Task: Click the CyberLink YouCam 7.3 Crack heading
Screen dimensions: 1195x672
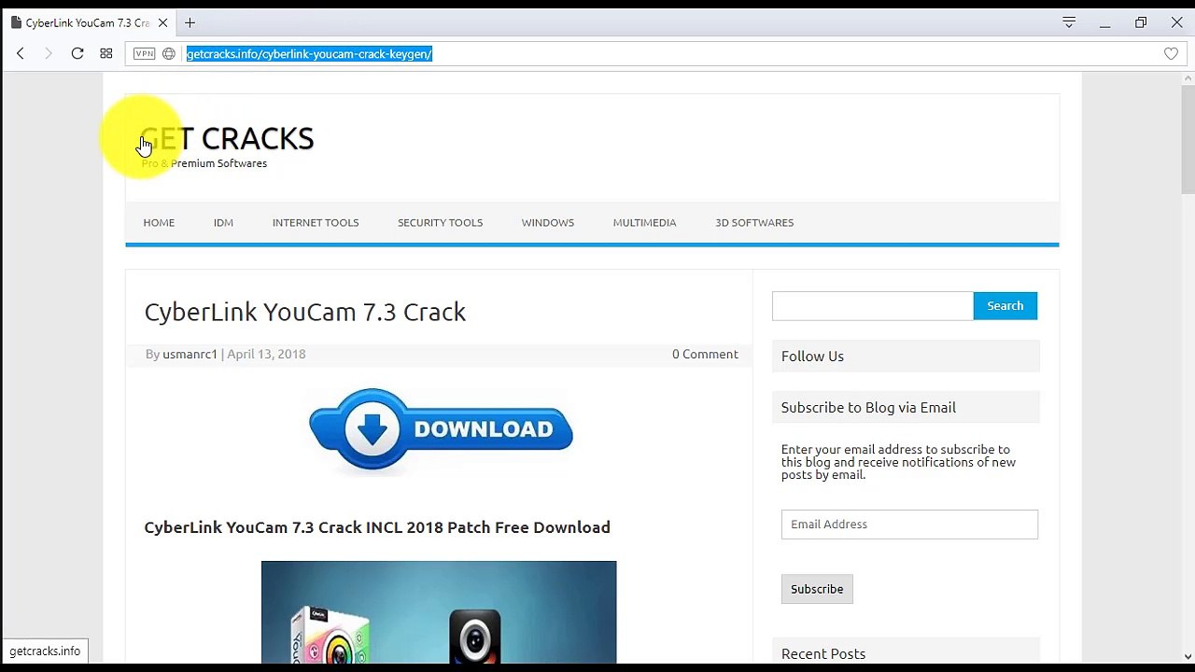Action: tap(305, 312)
